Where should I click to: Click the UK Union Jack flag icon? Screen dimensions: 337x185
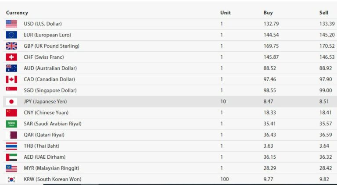coord(11,46)
